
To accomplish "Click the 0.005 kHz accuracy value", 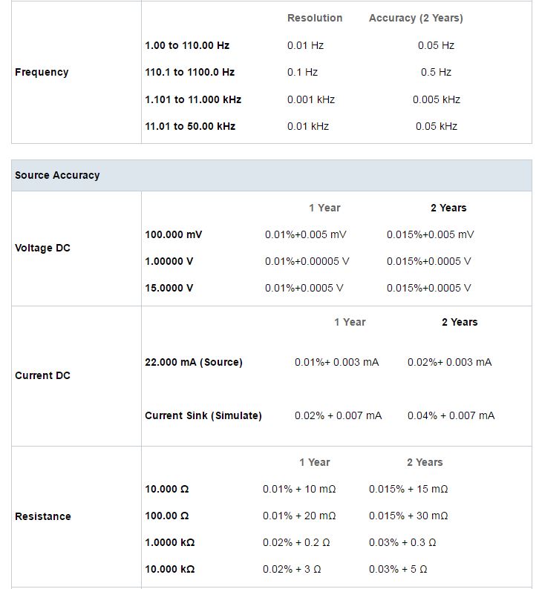I will [x=437, y=99].
